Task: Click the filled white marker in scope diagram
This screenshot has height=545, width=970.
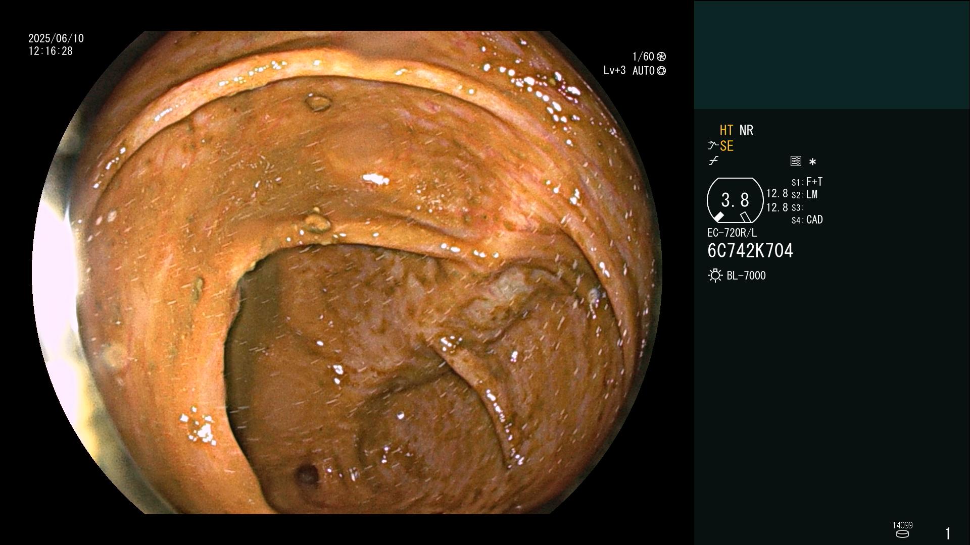Action: point(718,217)
